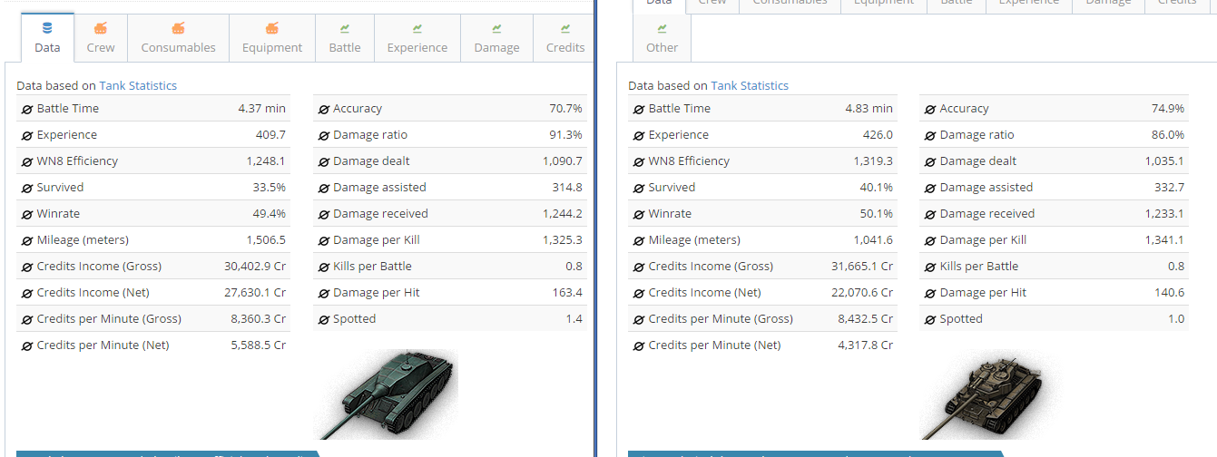Click the average icon next to Spotted in left panel
This screenshot has width=1217, height=457.
[323, 319]
